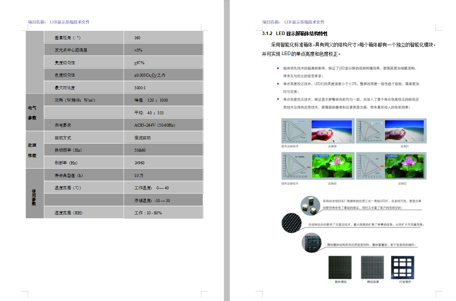
Task: Click the 箱体模组 LED panel image
Action: click(x=340, y=267)
